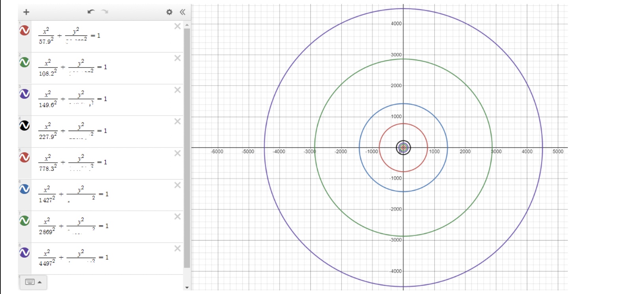This screenshot has width=620, height=294.
Task: Click the x-axis label -6000
Action: pyautogui.click(x=217, y=152)
